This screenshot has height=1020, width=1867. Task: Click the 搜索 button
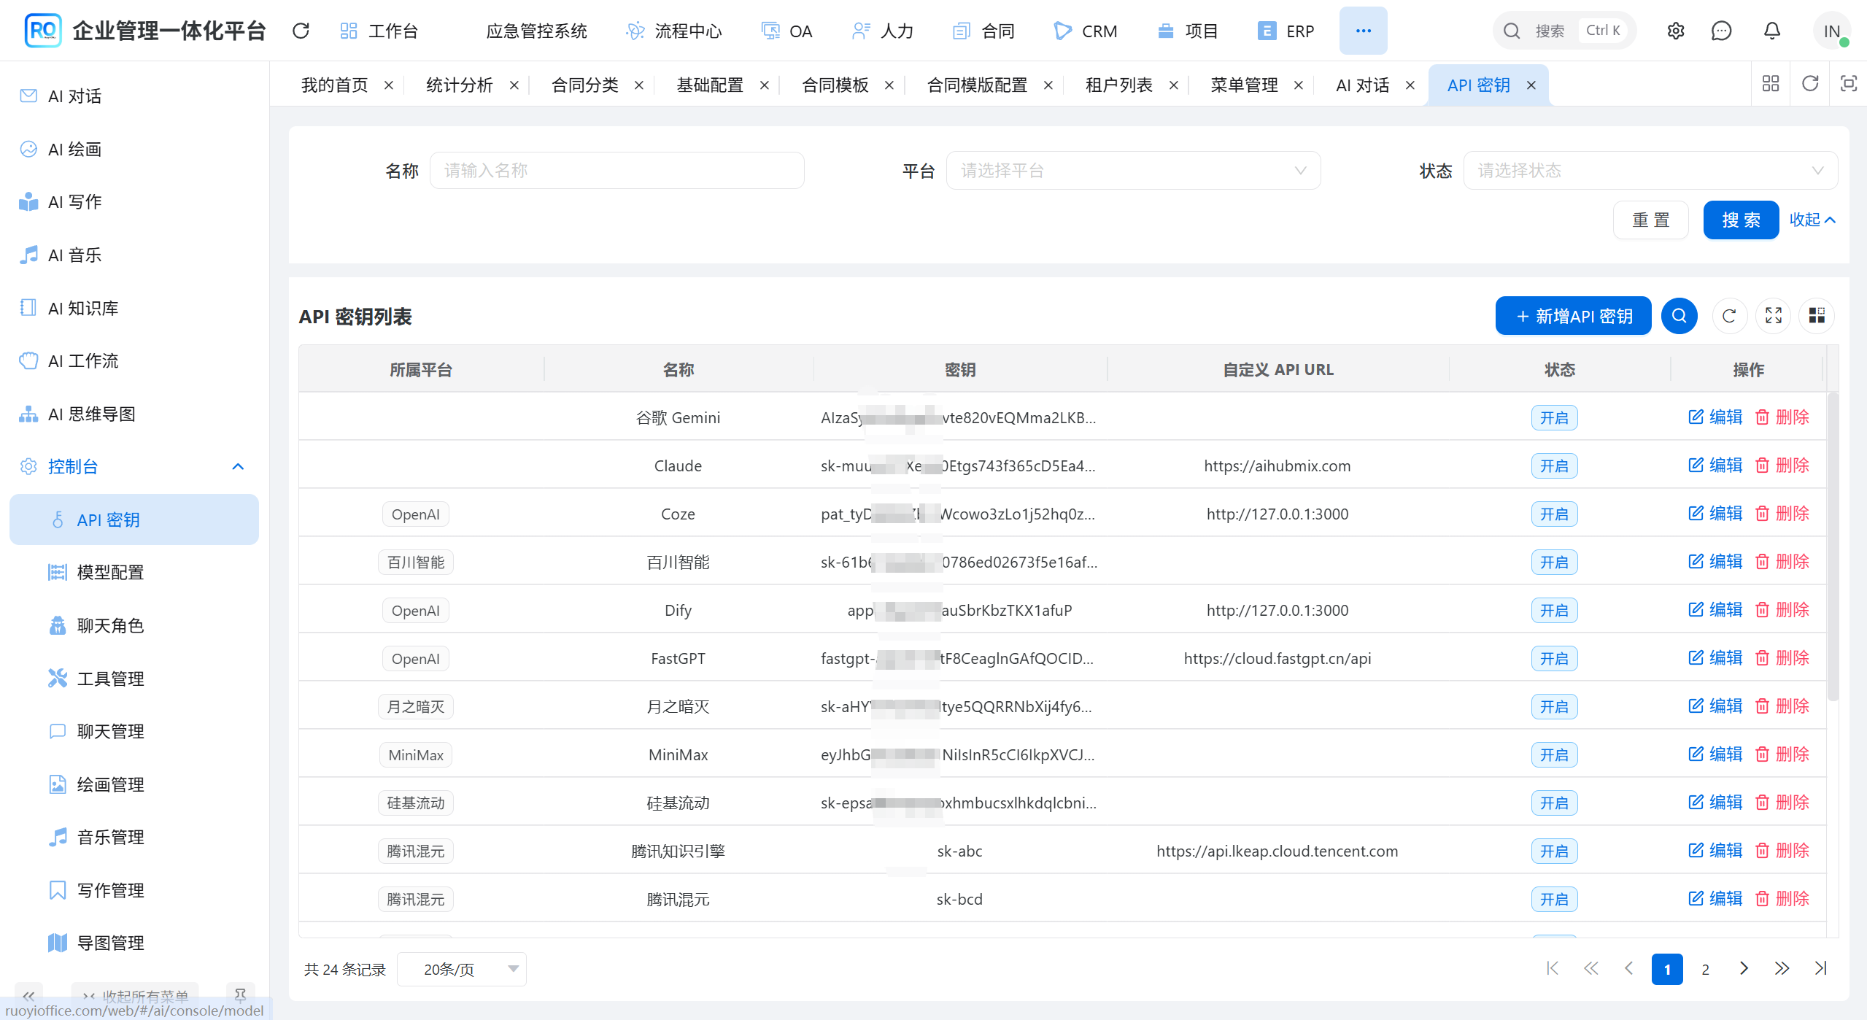pos(1741,220)
